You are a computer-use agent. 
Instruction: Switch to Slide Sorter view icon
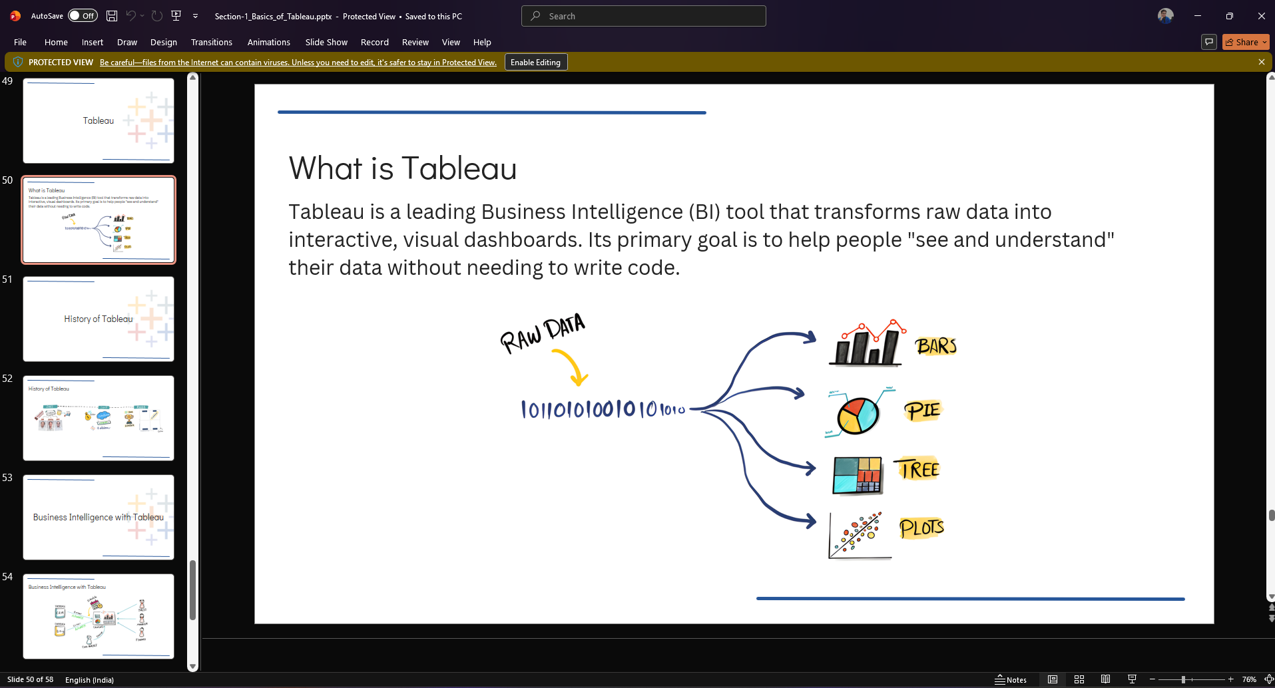point(1079,679)
